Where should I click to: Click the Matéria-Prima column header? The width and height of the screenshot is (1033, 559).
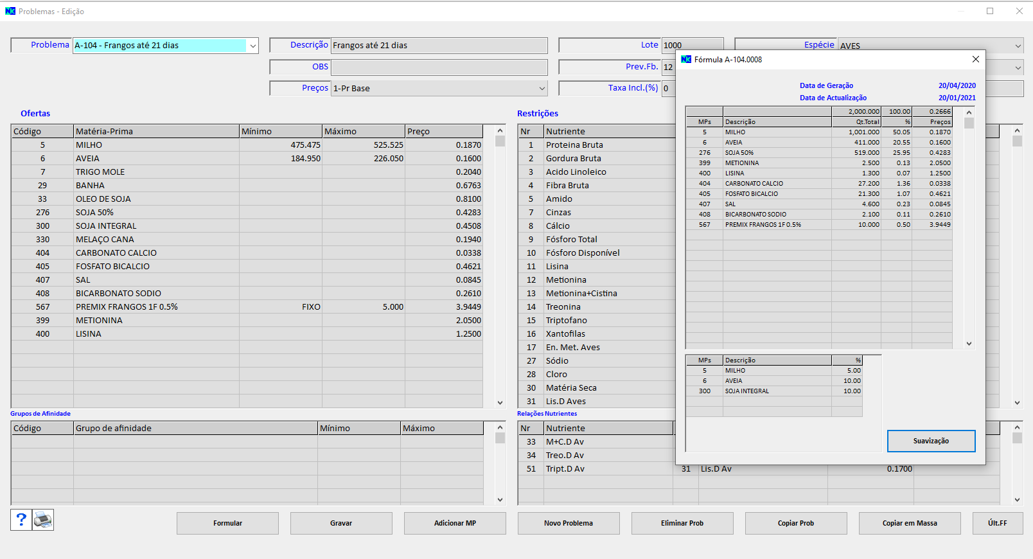click(156, 131)
